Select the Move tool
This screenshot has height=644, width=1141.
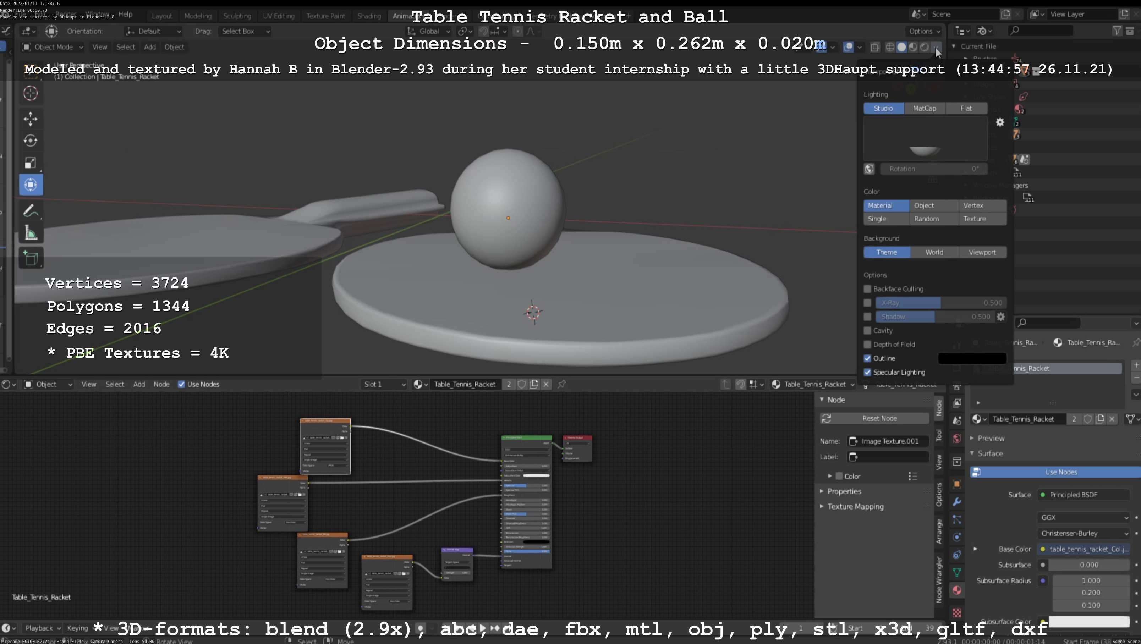pyautogui.click(x=31, y=119)
